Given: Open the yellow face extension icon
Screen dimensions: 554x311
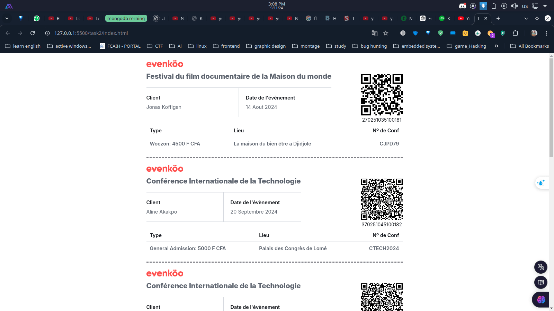Looking at the screenshot, I should 465,33.
